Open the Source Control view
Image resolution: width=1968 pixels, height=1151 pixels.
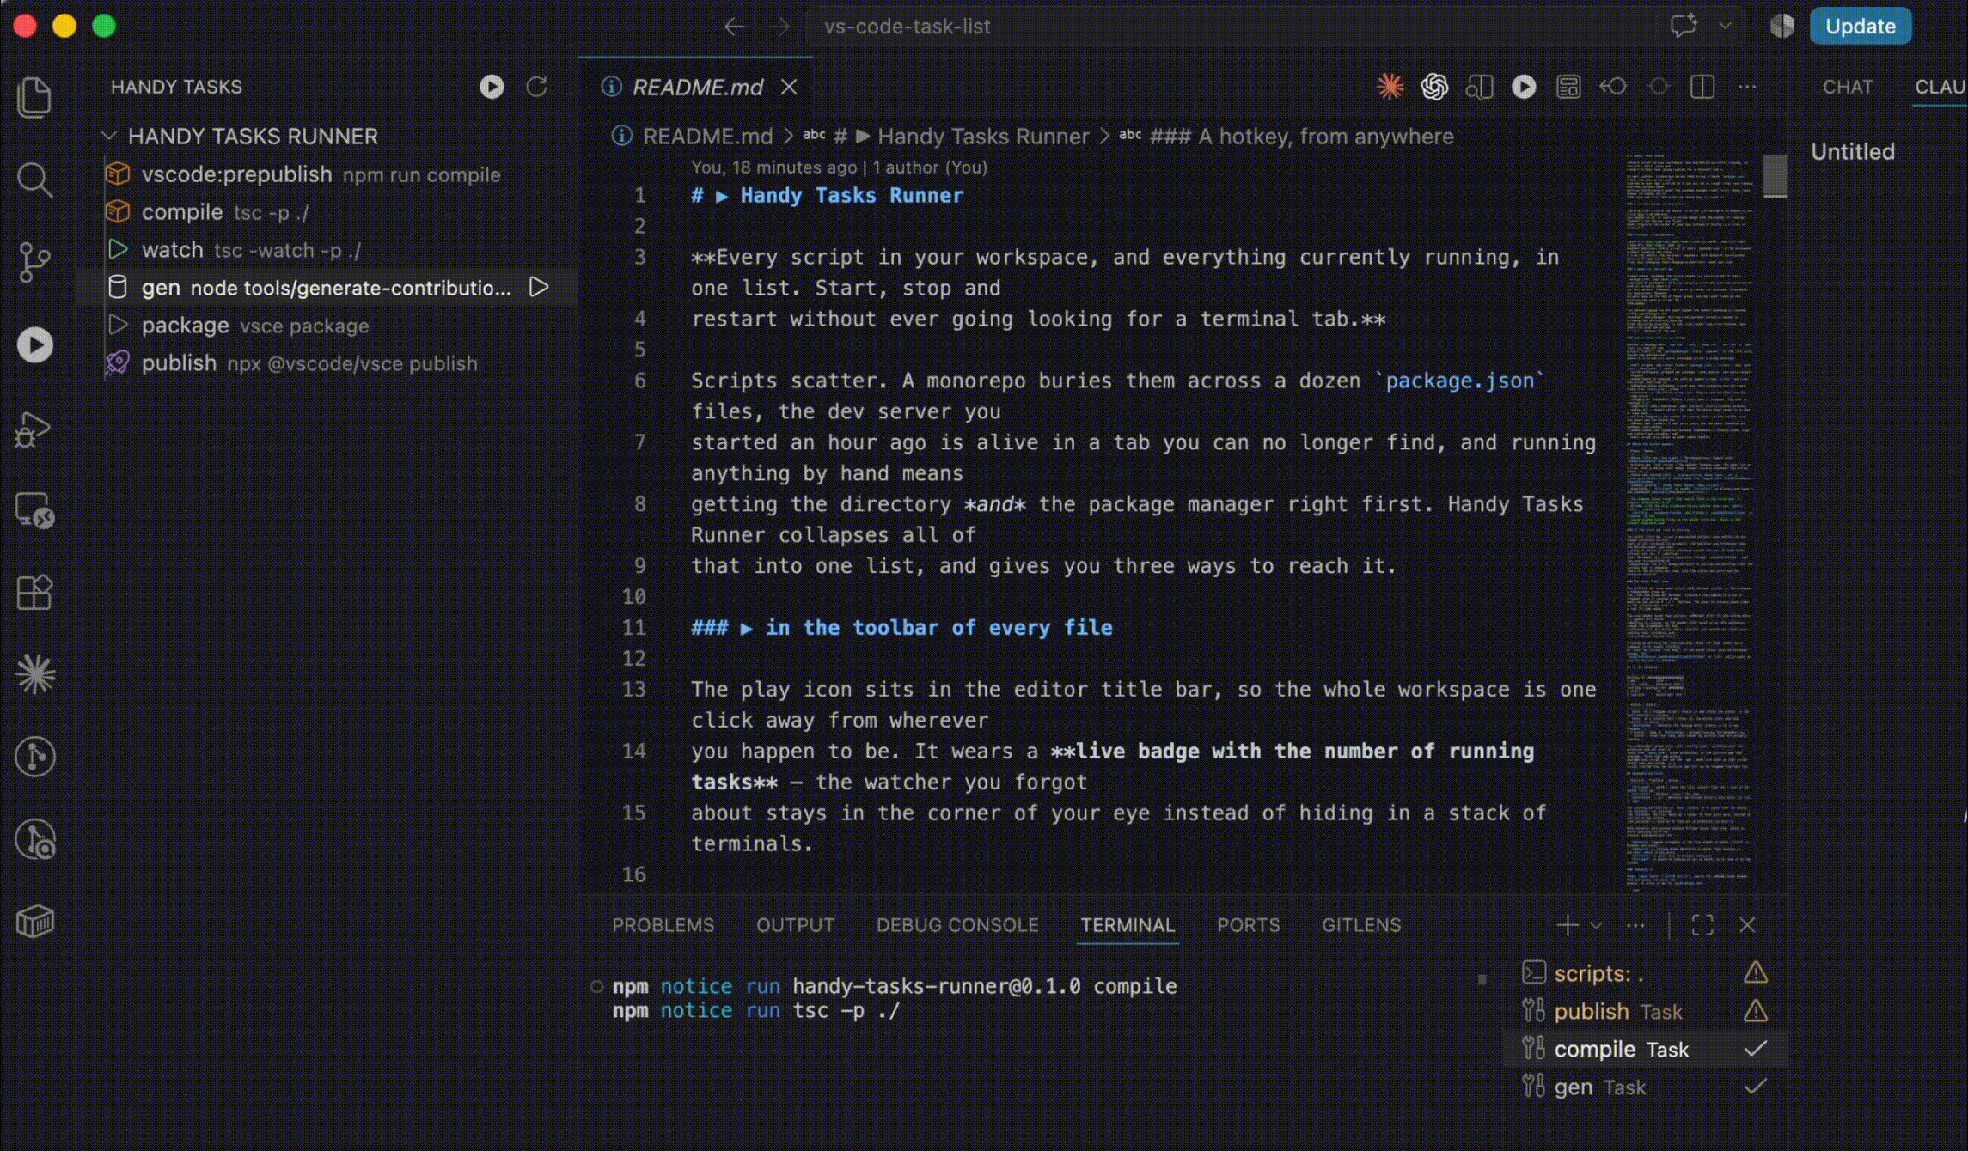34,262
